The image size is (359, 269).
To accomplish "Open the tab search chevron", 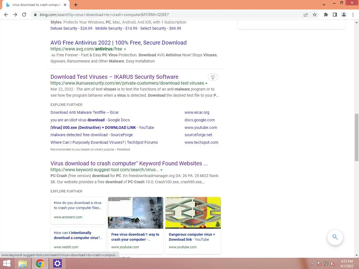I will point(324,5).
